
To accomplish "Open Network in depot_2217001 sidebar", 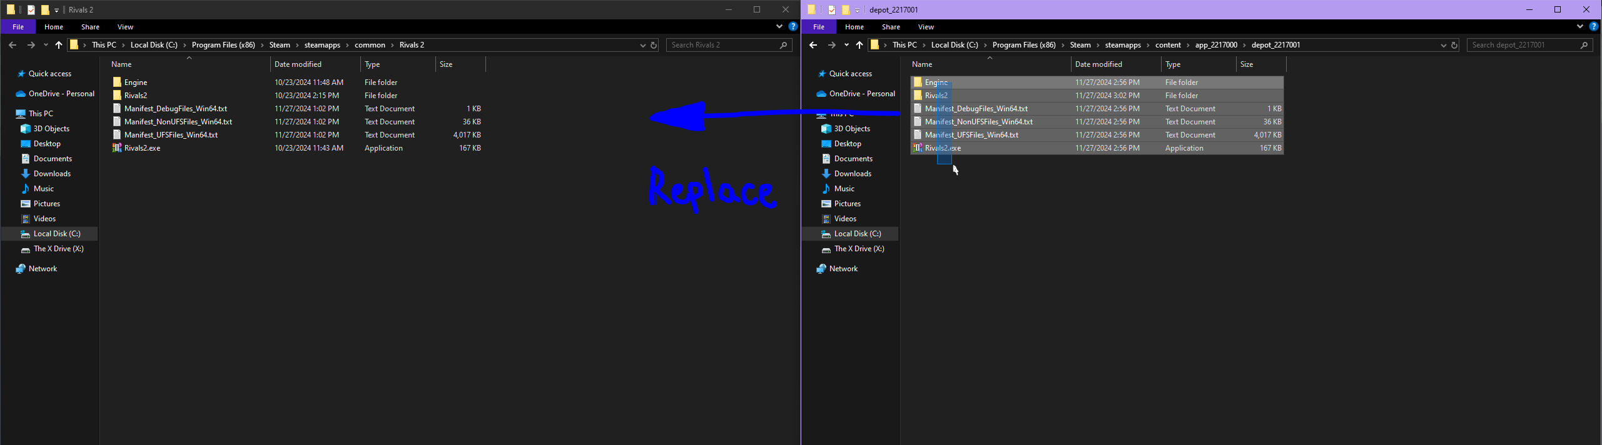I will [843, 269].
